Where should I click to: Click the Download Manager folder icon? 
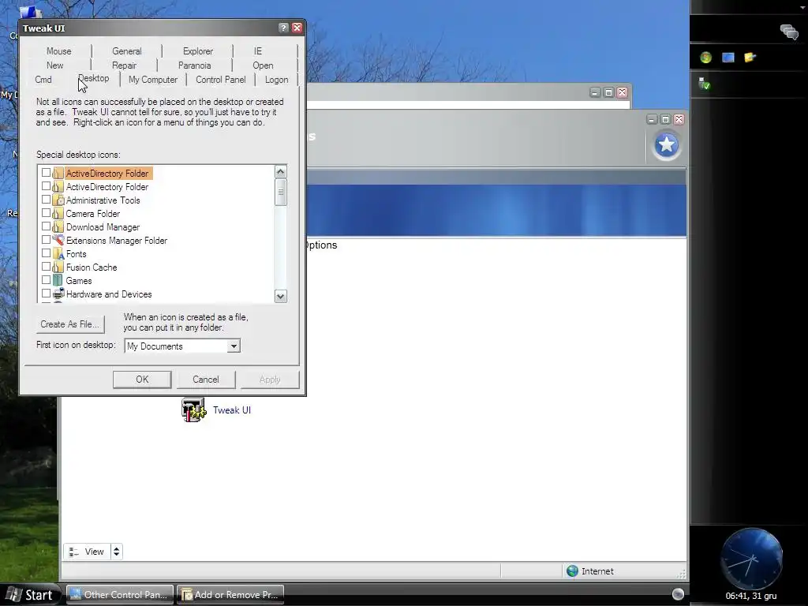tap(58, 226)
